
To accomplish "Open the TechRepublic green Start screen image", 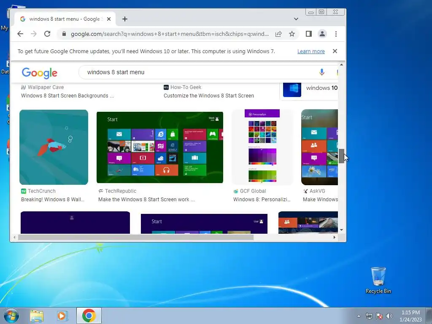I will coord(160,147).
